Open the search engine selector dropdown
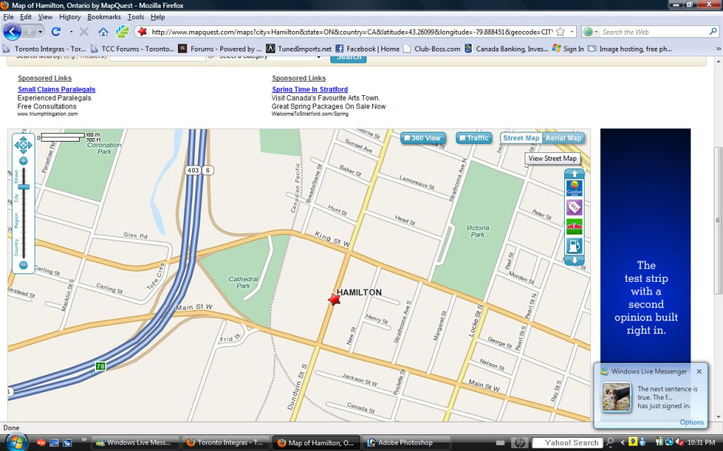The width and height of the screenshot is (723, 451). (x=595, y=31)
